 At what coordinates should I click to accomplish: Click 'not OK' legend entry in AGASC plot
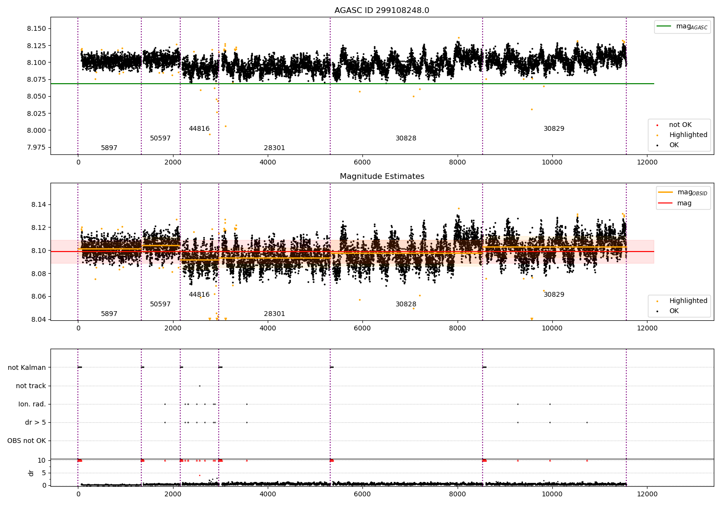[x=680, y=125]
